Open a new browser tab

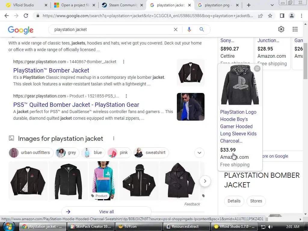click(x=249, y=5)
